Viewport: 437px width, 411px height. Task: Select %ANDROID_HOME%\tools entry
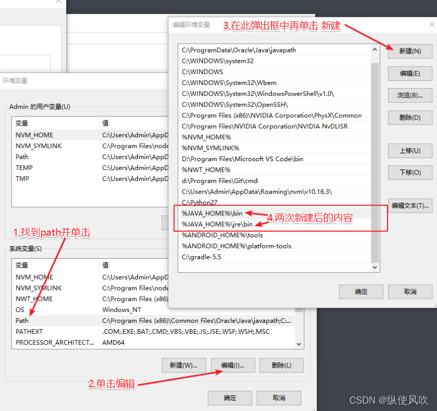[274, 235]
